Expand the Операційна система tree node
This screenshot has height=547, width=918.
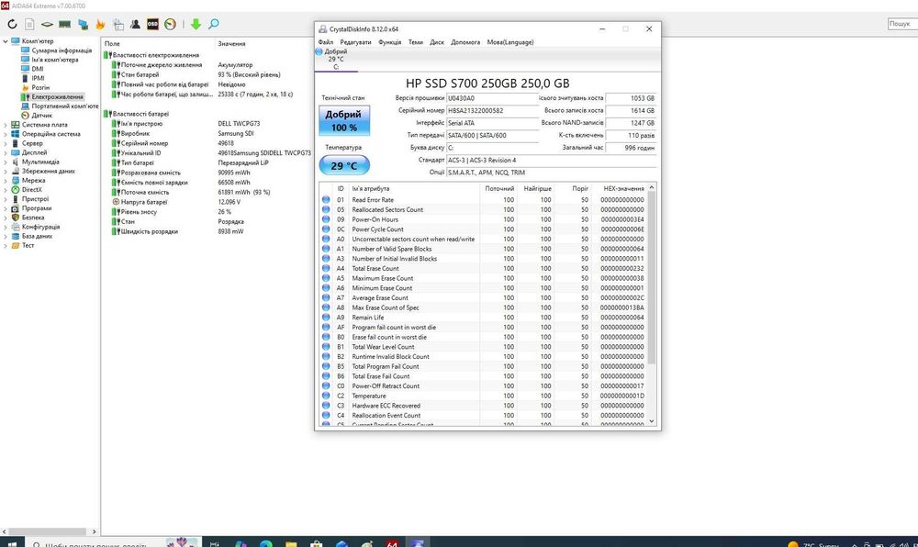point(6,134)
